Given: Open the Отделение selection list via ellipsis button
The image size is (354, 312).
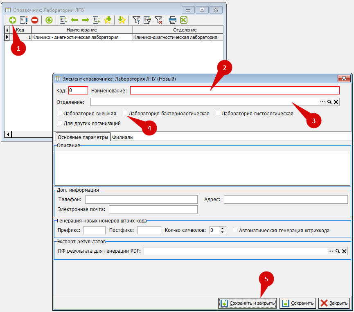Looking at the screenshot, I should 322,102.
